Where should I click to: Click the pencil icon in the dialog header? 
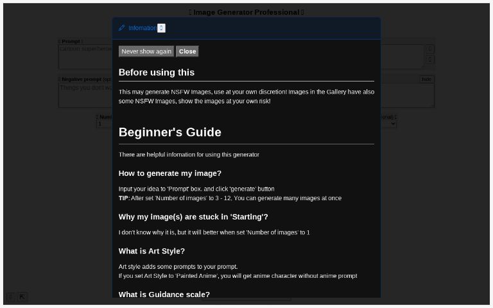point(122,28)
